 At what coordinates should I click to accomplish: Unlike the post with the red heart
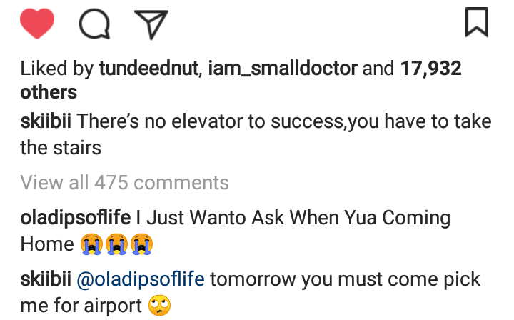pos(38,24)
